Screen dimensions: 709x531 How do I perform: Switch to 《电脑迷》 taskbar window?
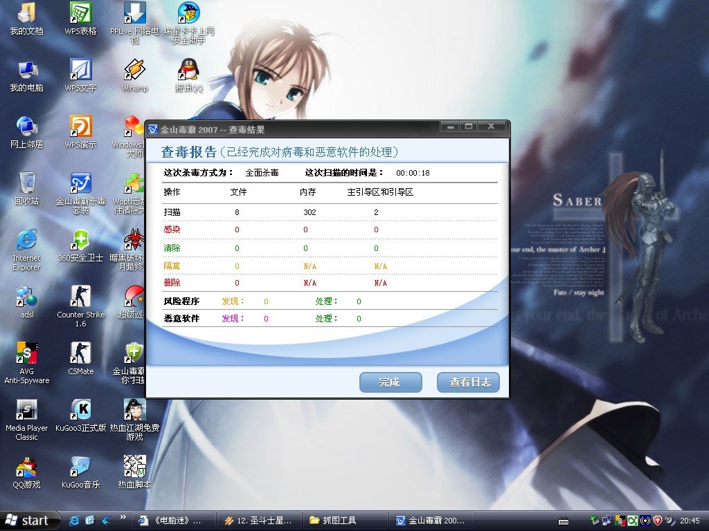[172, 521]
